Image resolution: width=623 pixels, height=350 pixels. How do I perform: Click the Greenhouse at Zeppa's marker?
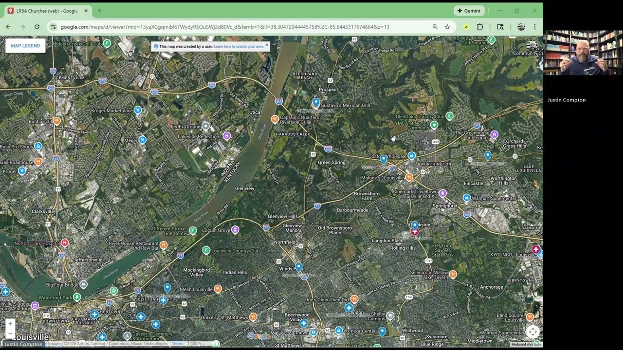pyautogui.click(x=495, y=134)
